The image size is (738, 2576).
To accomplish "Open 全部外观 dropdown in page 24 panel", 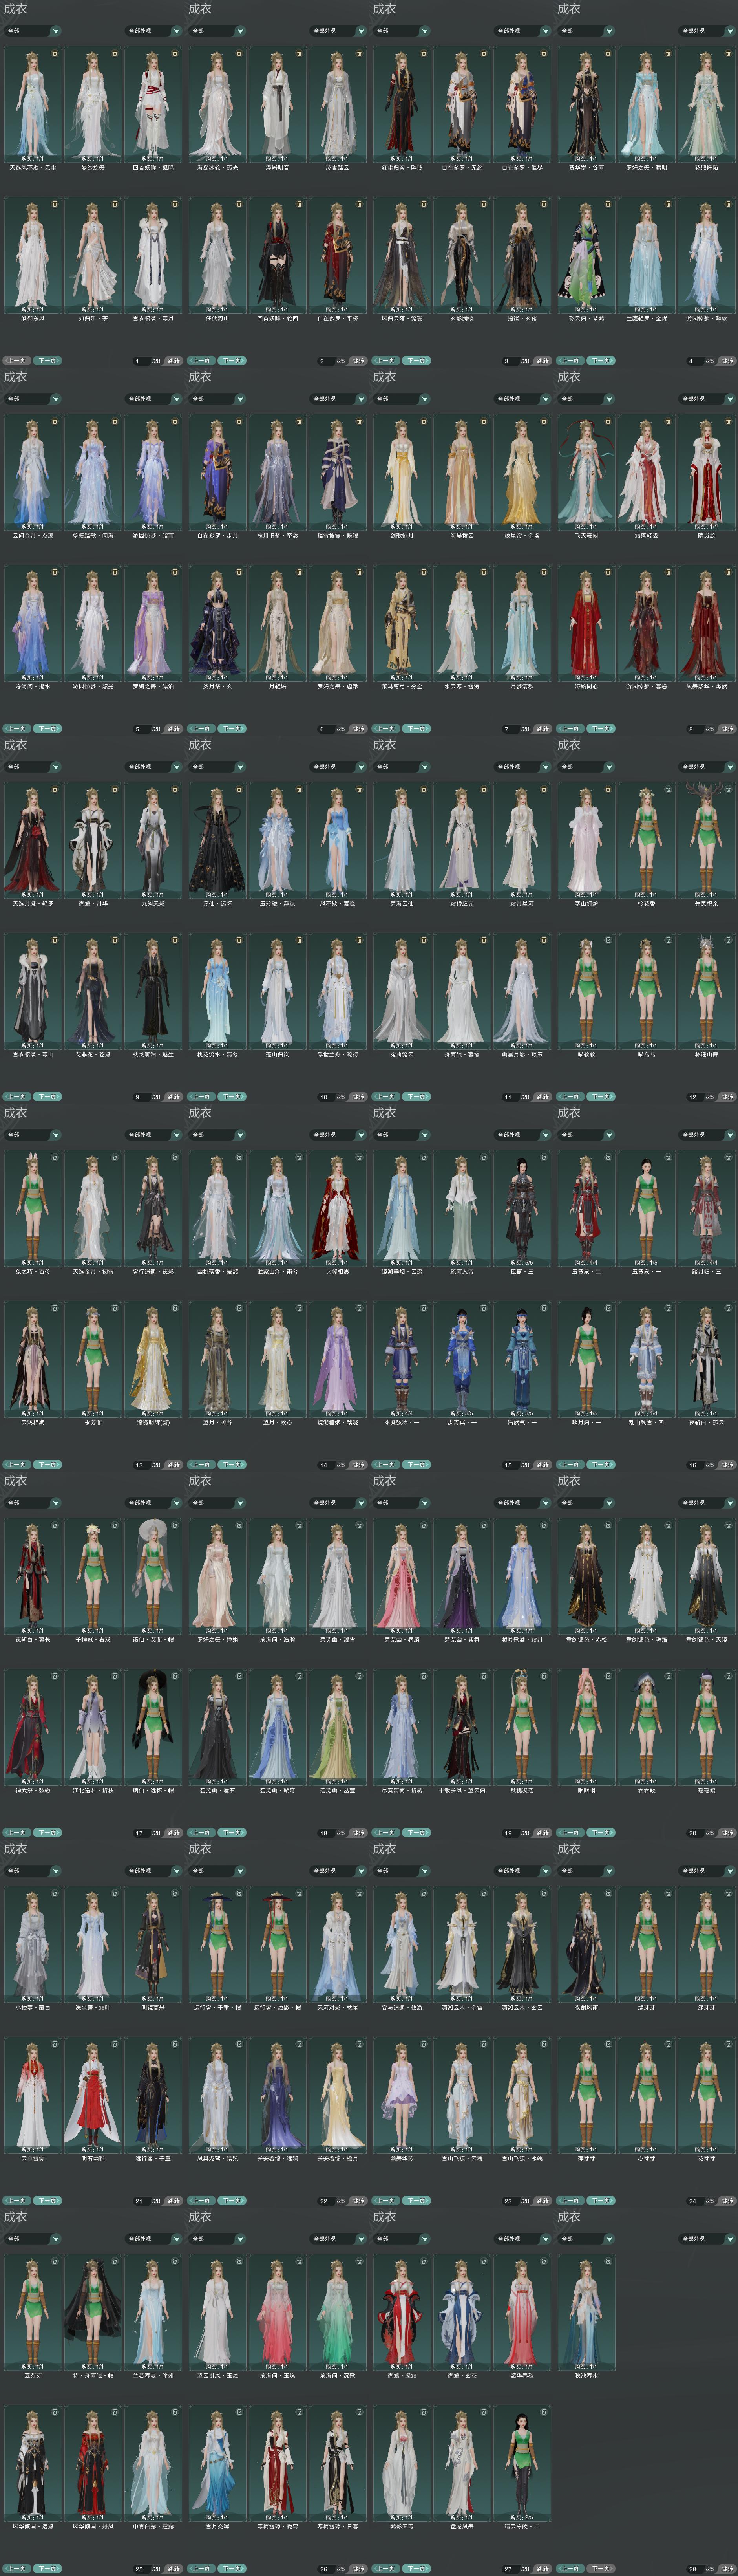I will tap(708, 1871).
